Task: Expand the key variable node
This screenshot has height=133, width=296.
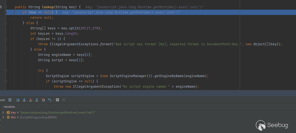Action: (x=3, y=113)
